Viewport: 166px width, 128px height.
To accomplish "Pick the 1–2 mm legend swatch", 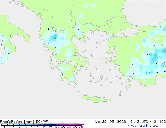I will point(16,125).
